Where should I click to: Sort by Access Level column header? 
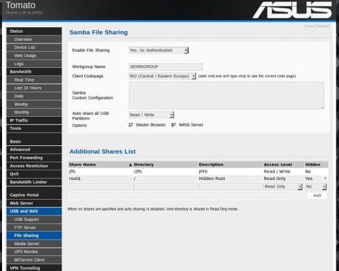[278, 164]
